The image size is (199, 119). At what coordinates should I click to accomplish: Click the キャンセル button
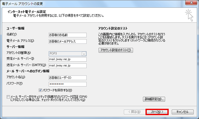[183, 112]
